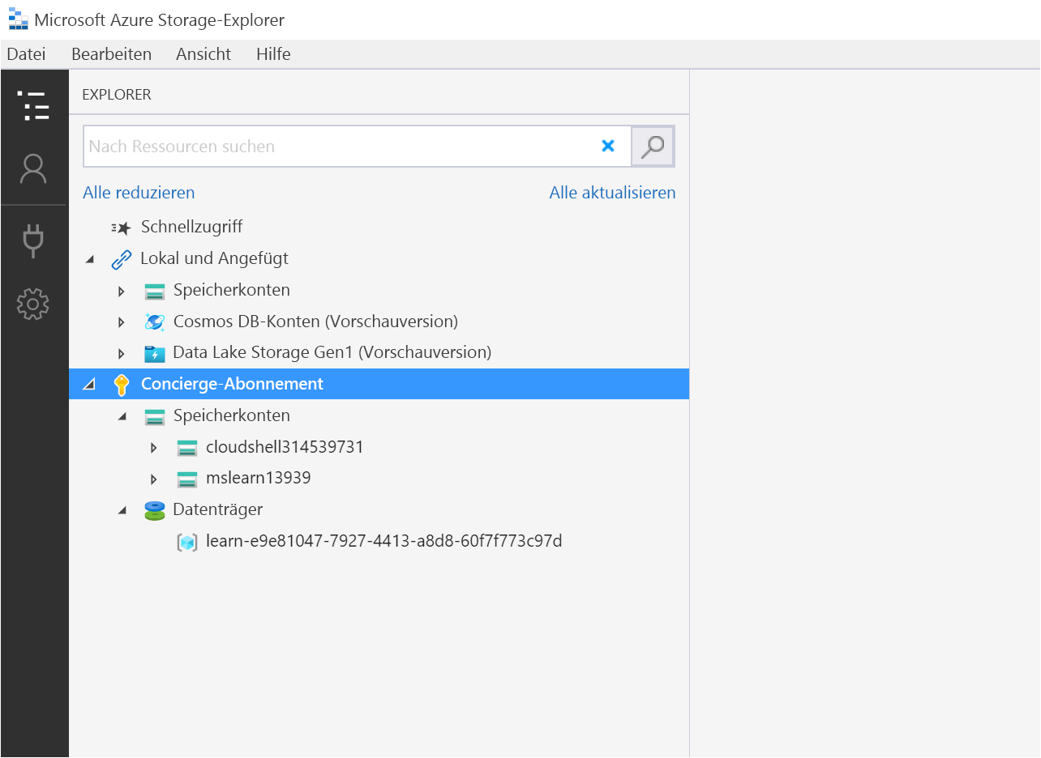Collapse the Concierge-Abonnement node
Image resolution: width=1041 pixels, height=758 pixels.
click(x=89, y=385)
